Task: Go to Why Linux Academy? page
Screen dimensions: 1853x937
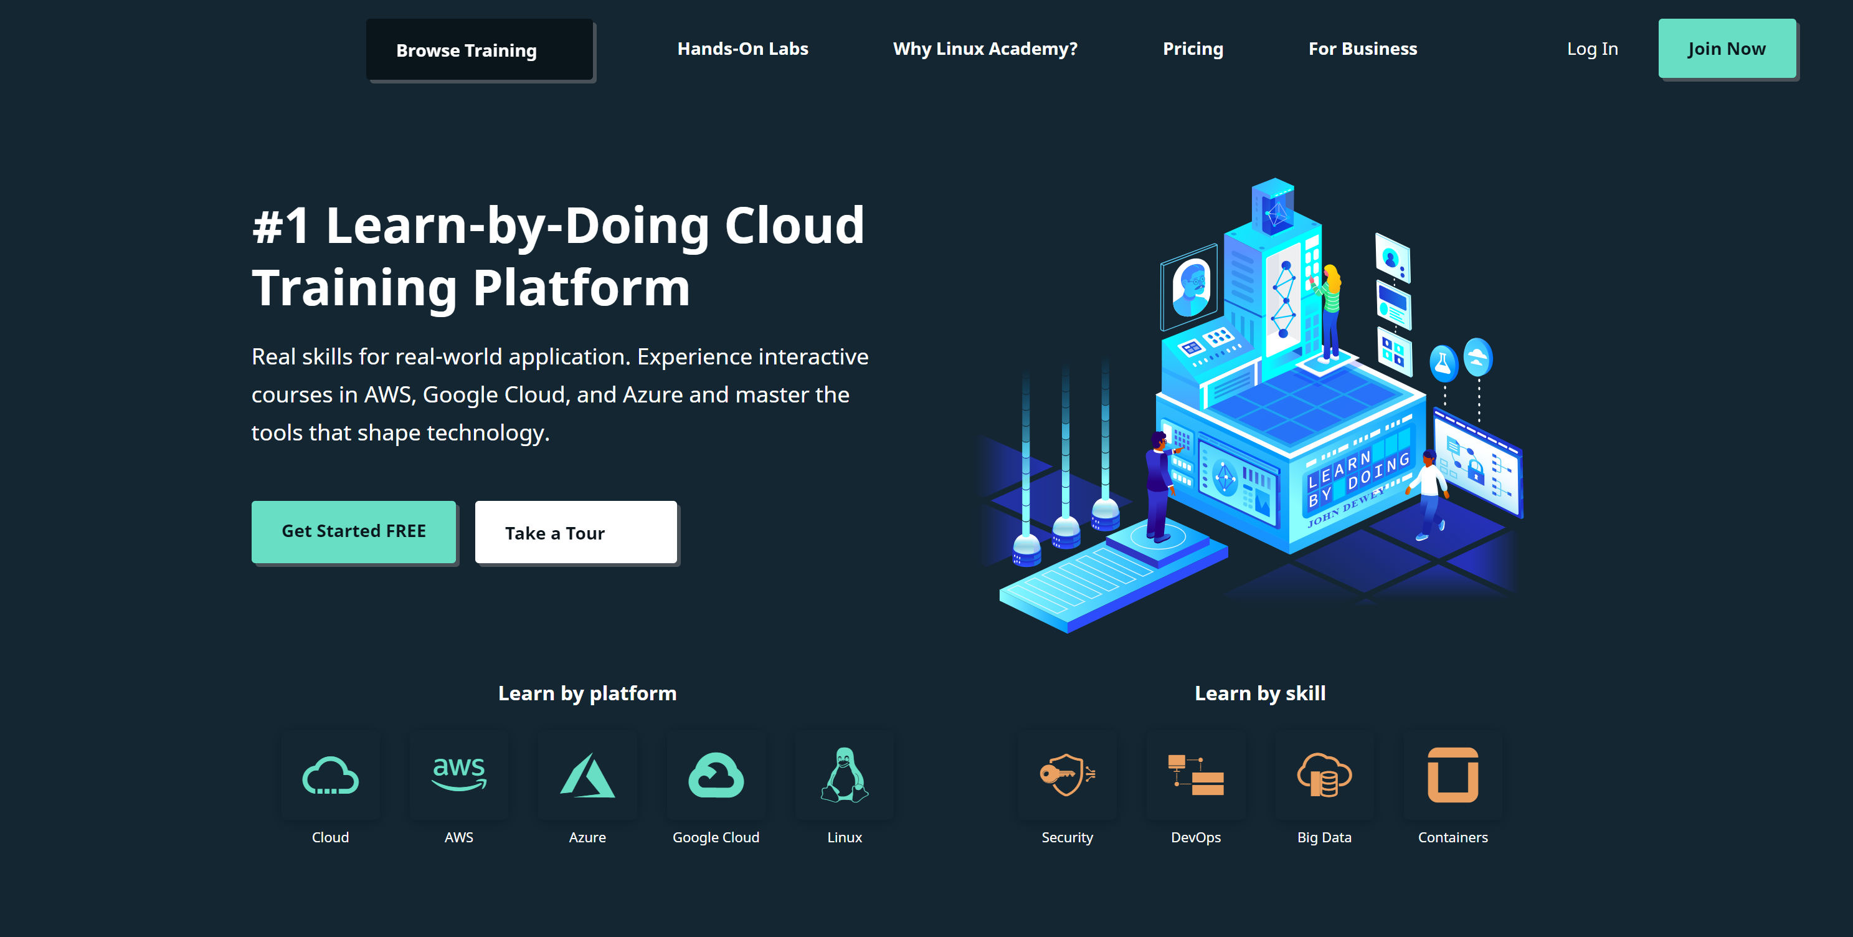Action: pos(985,49)
